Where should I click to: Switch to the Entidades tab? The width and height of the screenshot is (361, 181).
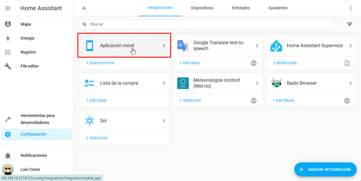(x=241, y=8)
